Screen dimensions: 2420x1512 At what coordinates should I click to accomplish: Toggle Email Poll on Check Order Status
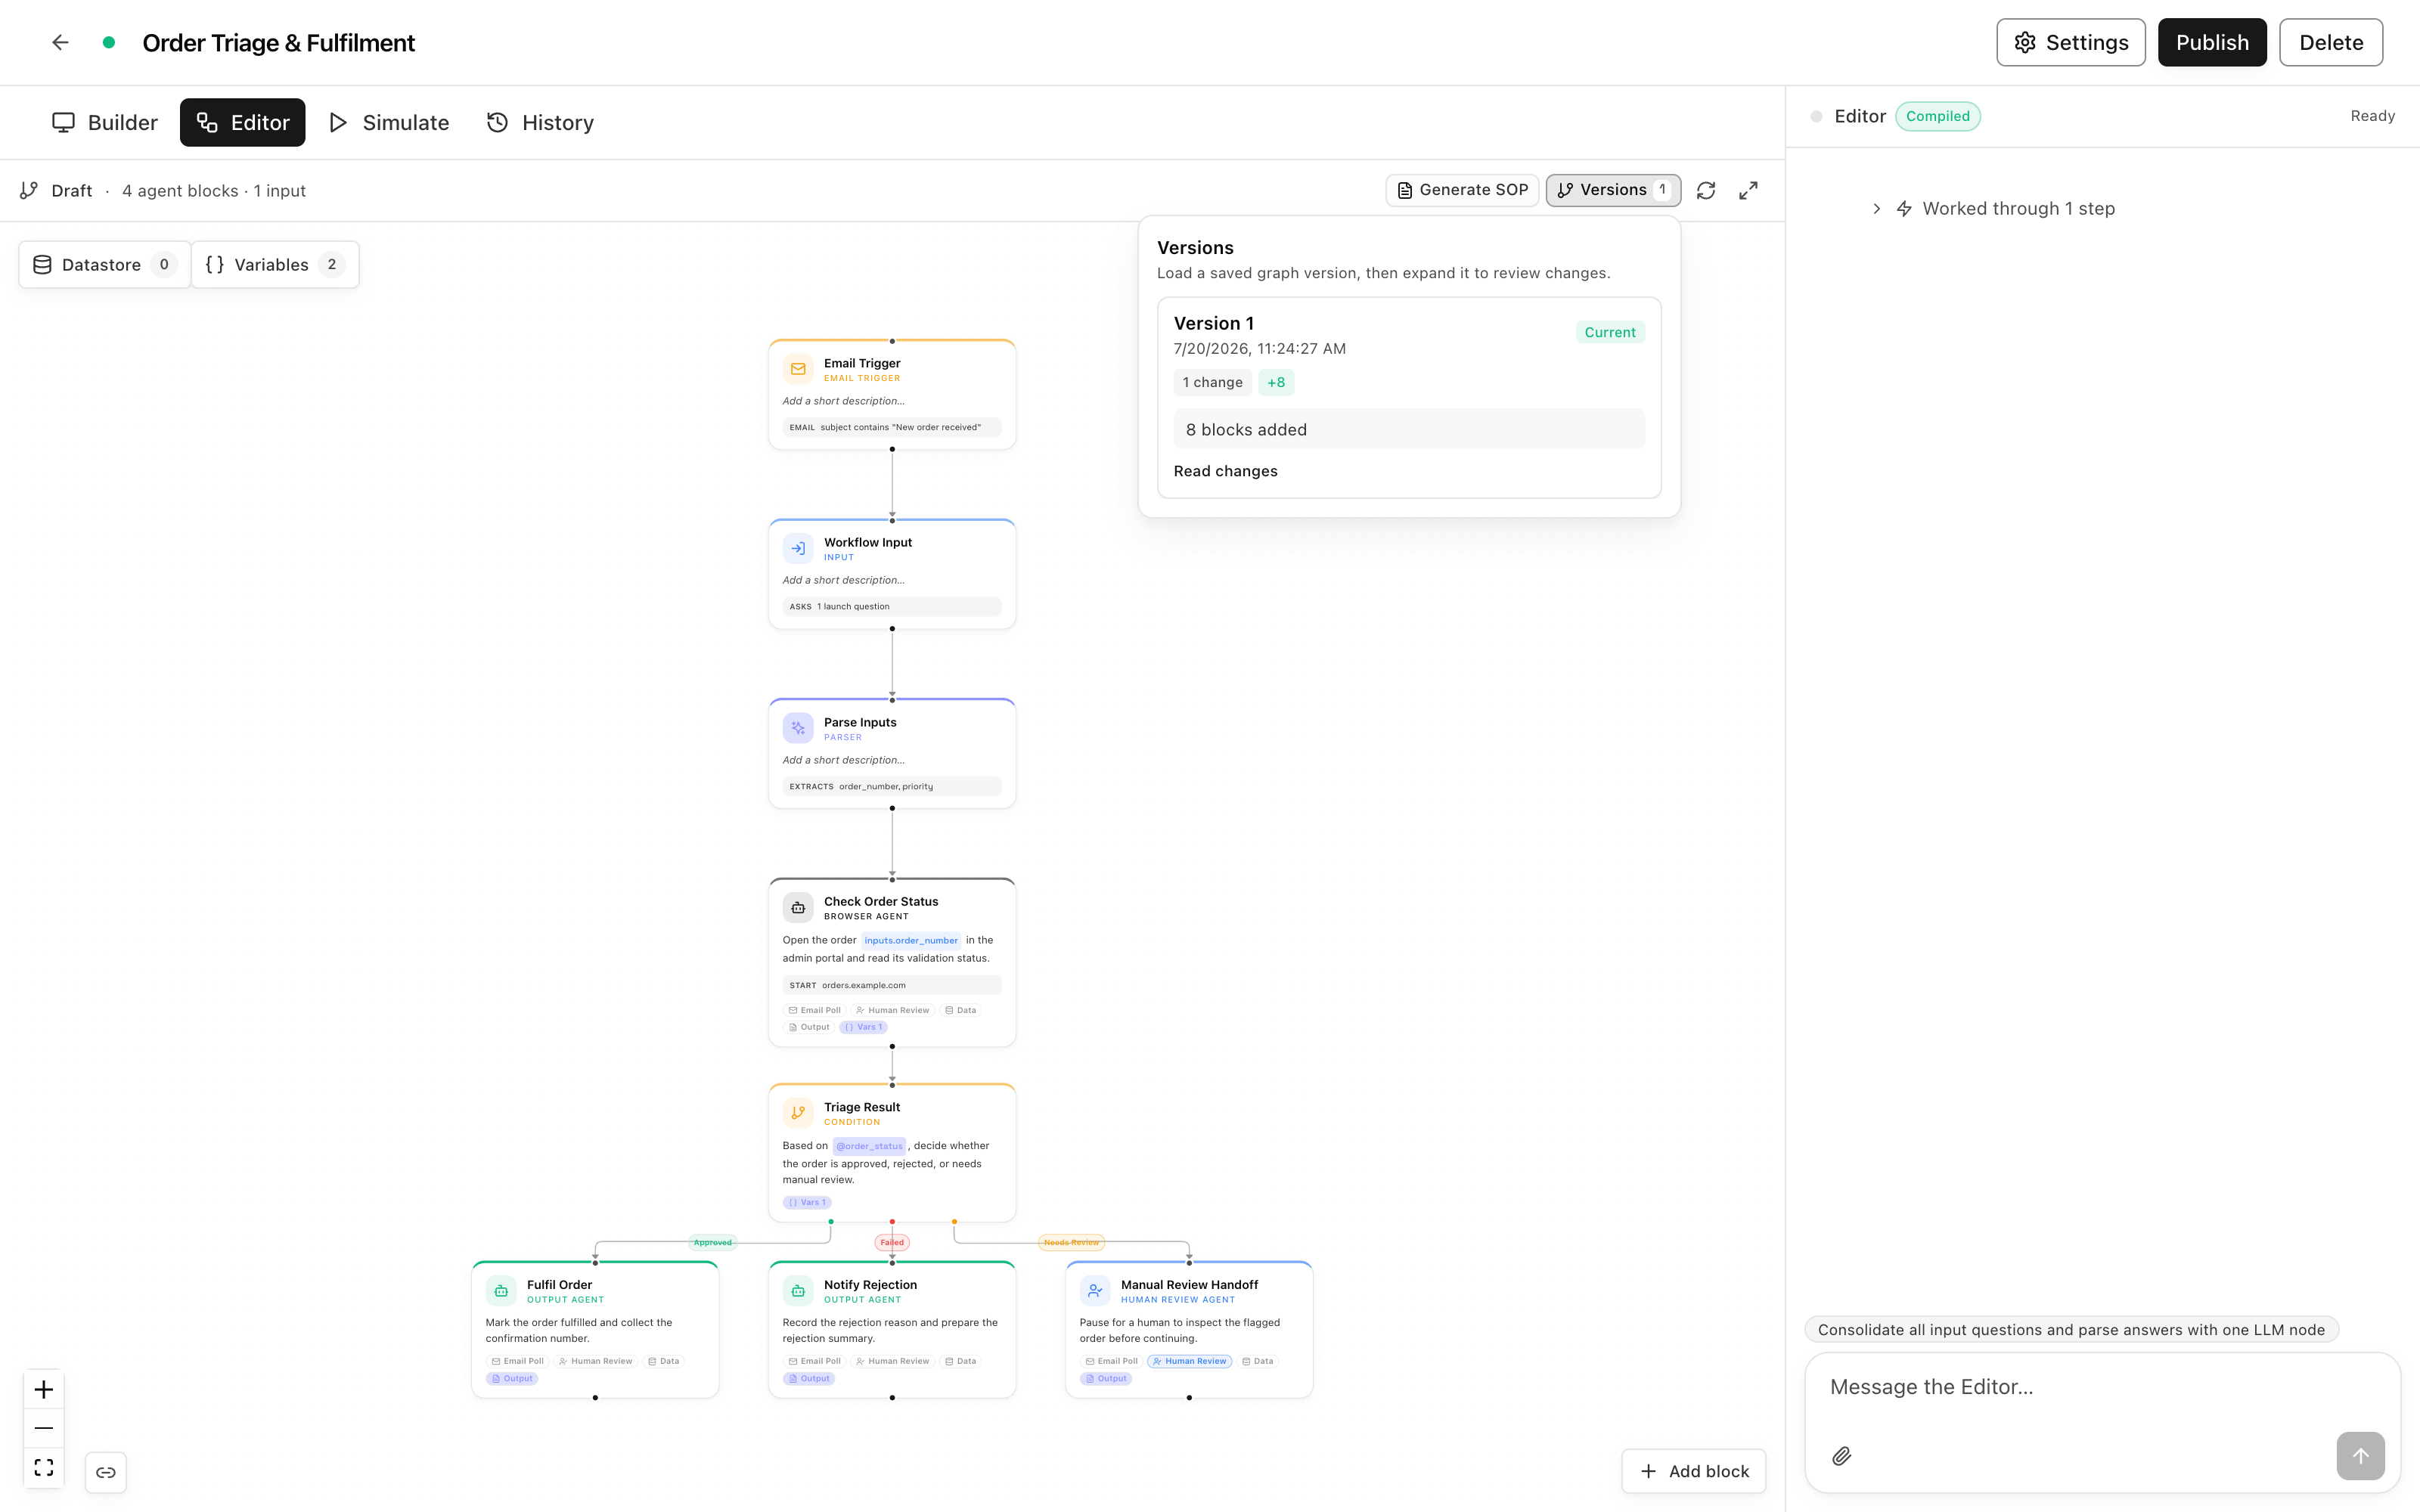814,1010
